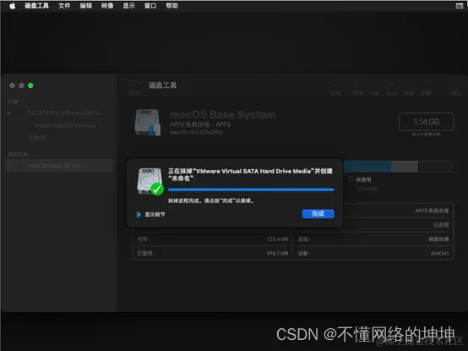This screenshot has width=468, height=351.
Task: Click the 恢复 restore toolbar icon
Action: point(408,87)
